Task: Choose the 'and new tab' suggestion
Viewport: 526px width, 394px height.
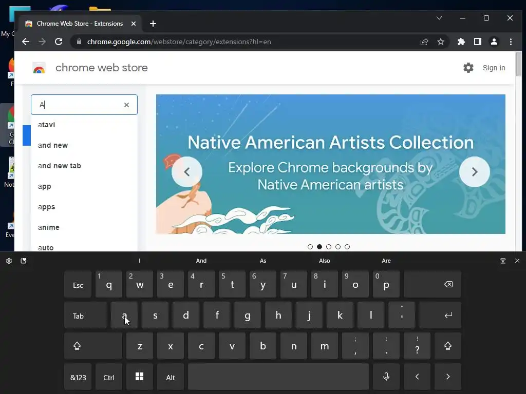Action: pos(84,166)
